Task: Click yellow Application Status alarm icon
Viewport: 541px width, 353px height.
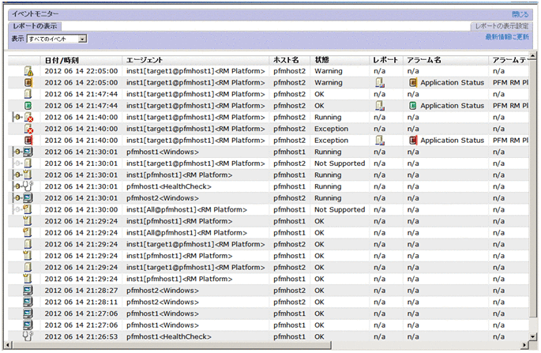Action: click(x=412, y=82)
